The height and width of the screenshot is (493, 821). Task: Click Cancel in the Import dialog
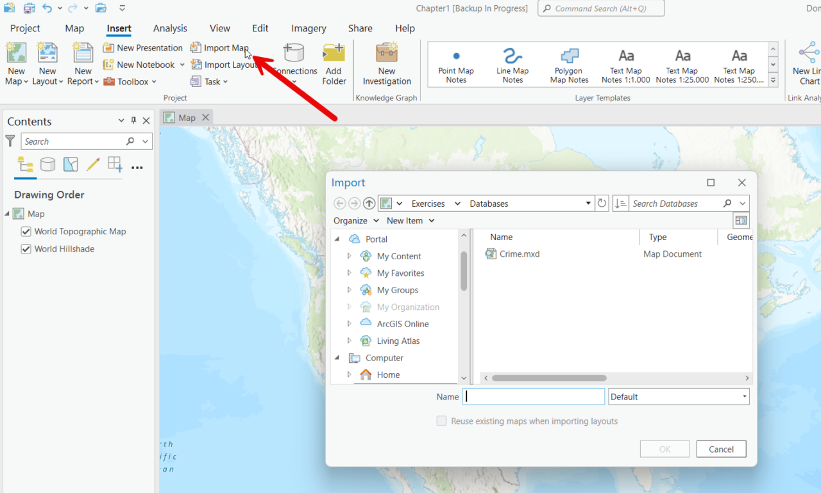721,449
